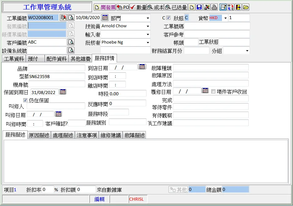Select the 原因描述 description tab
The image size is (293, 206).
pyautogui.click(x=39, y=135)
